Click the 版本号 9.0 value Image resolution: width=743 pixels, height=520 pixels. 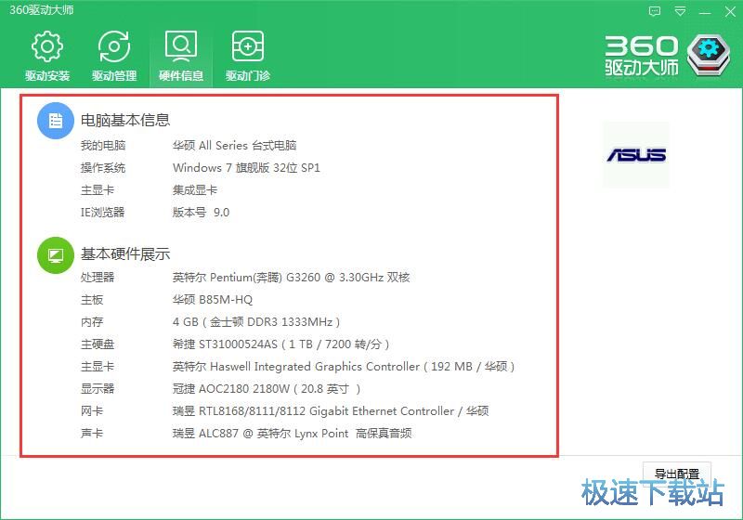201,212
